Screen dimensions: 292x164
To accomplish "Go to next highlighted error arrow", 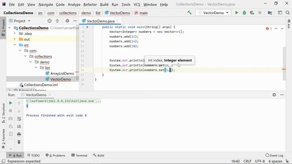I will point(282,29).
